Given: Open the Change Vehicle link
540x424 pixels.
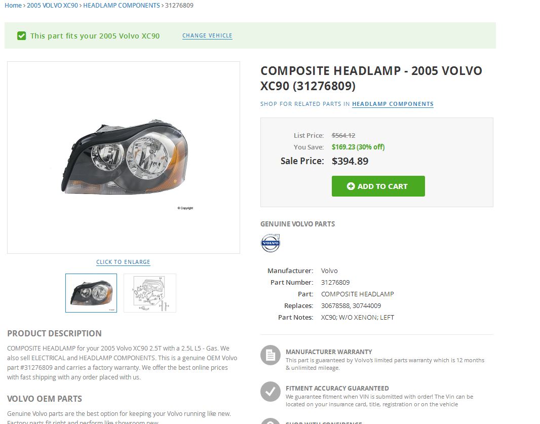Looking at the screenshot, I should coord(207,36).
